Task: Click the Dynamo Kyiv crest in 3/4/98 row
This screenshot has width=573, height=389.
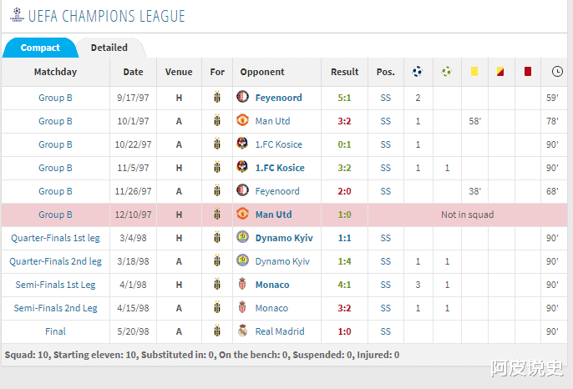Action: click(x=243, y=238)
